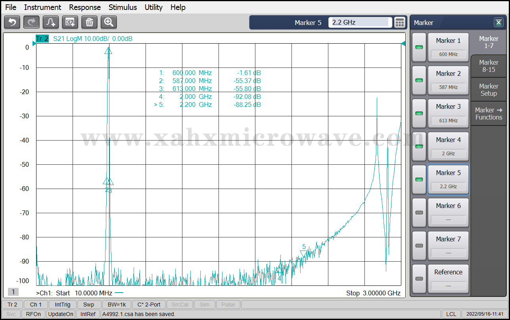
Task: Click the C* 2-Port calibration button
Action: click(149, 305)
